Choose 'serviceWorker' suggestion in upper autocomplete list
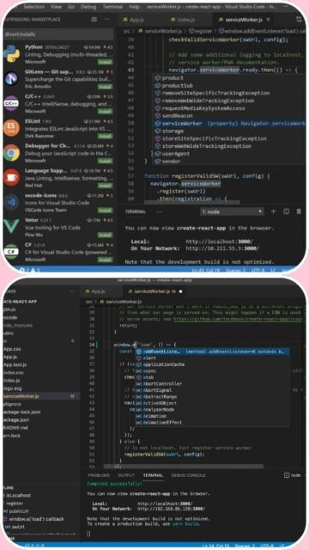Image resolution: width=309 pixels, height=550 pixels. [x=229, y=124]
